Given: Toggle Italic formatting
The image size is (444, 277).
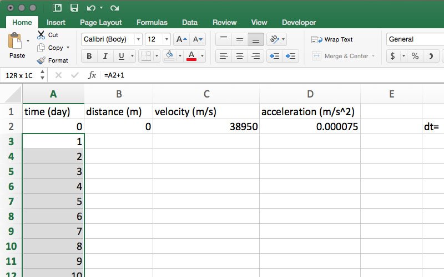Looking at the screenshot, I should pos(105,56).
